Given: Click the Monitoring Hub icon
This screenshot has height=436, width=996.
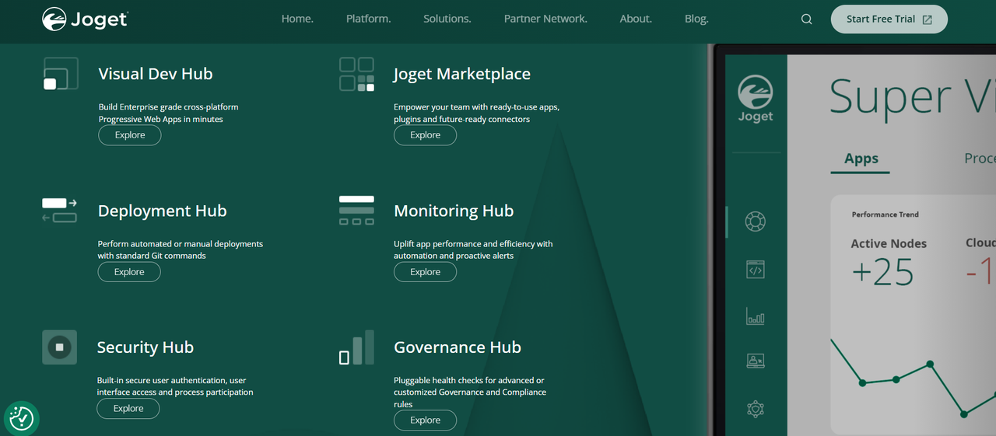Looking at the screenshot, I should tap(356, 211).
